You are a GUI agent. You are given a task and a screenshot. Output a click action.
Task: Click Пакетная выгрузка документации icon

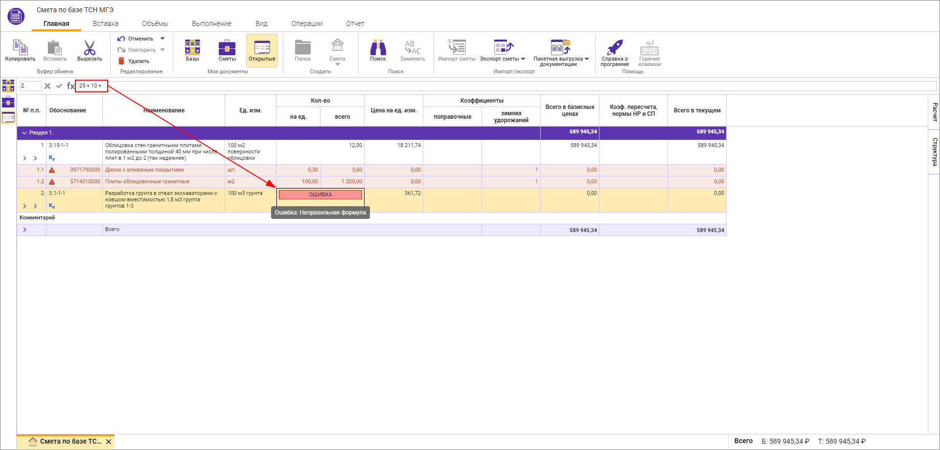(560, 47)
